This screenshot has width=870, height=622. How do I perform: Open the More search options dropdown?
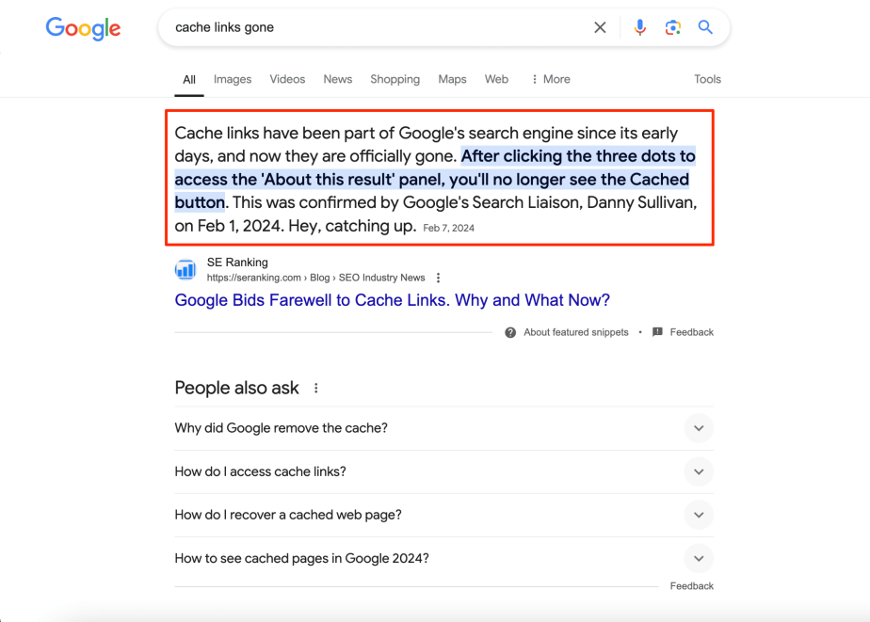click(550, 79)
